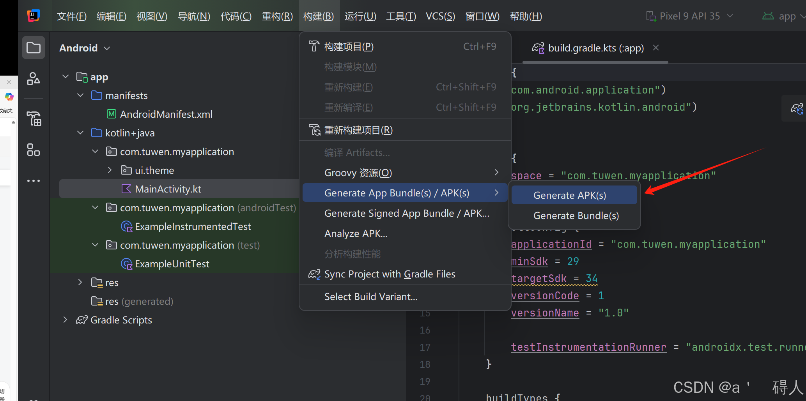
Task: Click the Android icon beside app run configuration
Action: point(768,16)
